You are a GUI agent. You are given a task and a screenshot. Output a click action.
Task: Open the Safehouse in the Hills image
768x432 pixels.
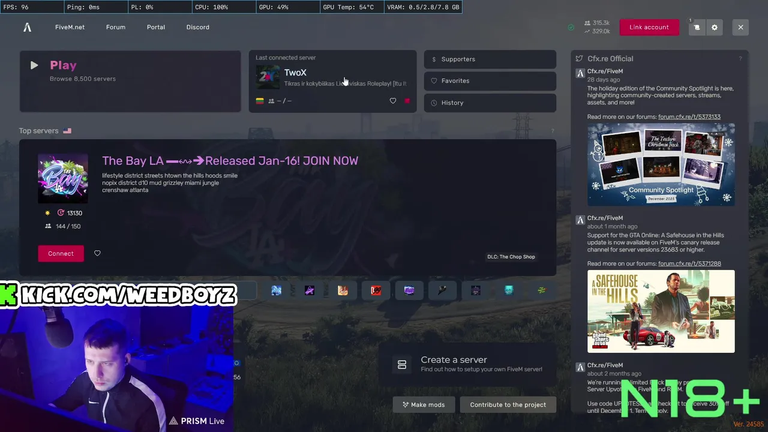tap(661, 311)
